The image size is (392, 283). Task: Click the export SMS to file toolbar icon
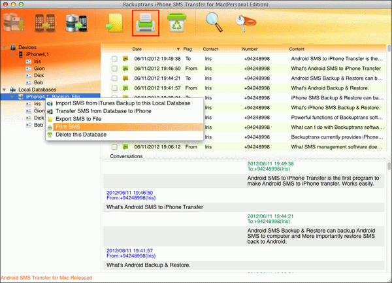[x=114, y=23]
